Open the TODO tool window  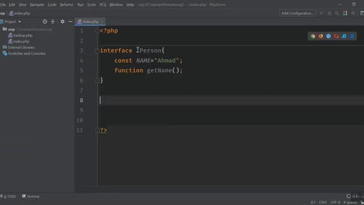[x=9, y=196]
